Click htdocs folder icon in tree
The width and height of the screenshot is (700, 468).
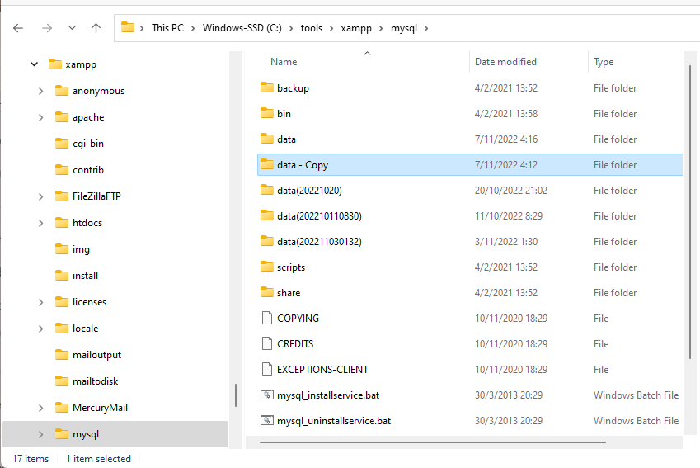click(62, 223)
